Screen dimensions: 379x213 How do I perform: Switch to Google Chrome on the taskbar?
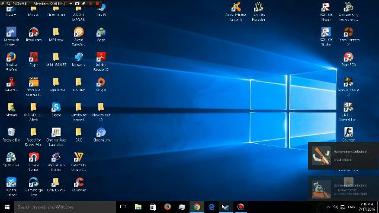point(197,207)
